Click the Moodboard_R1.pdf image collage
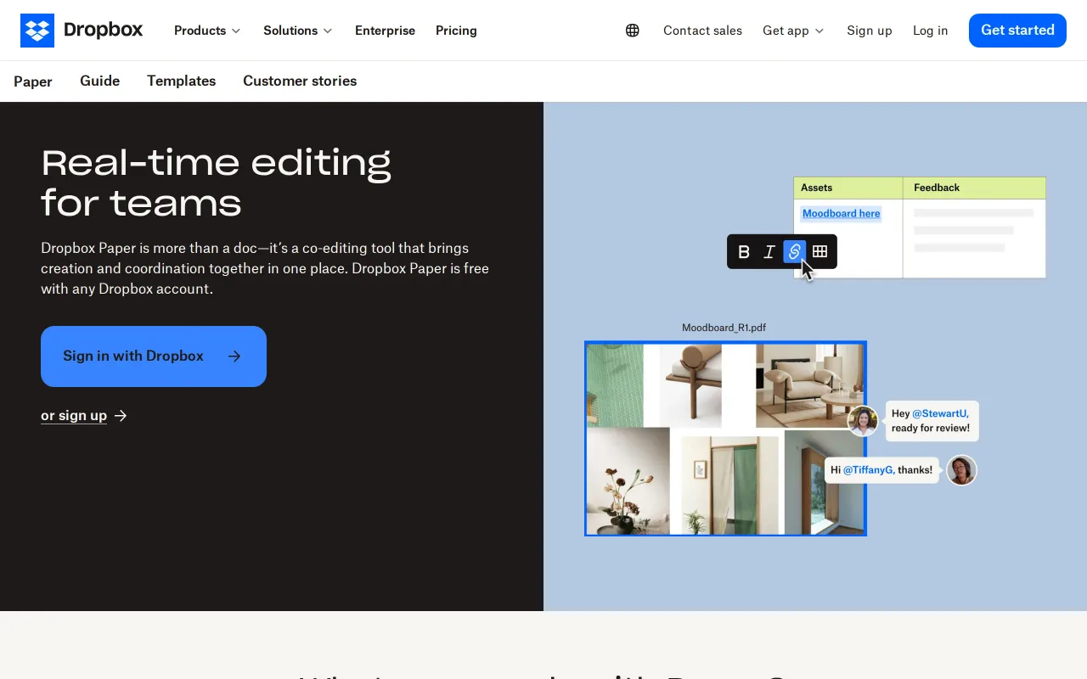Viewport: 1087px width, 679px height. 725,438
